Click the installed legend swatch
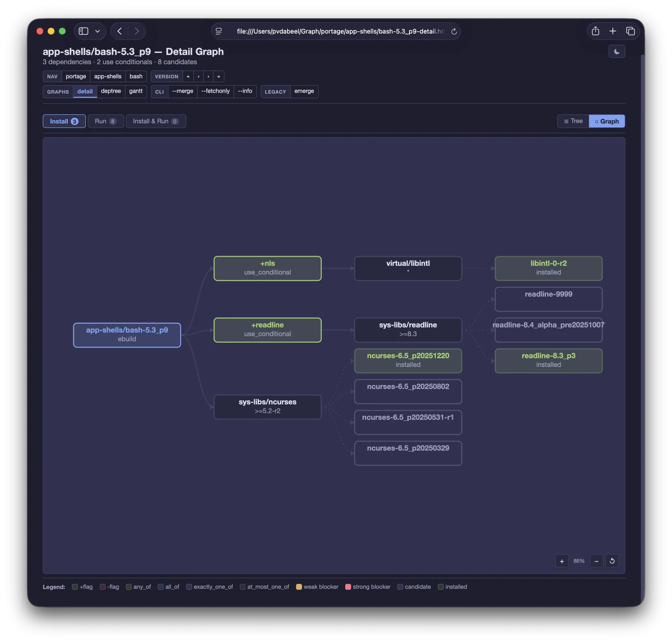This screenshot has height=643, width=672. pos(441,587)
